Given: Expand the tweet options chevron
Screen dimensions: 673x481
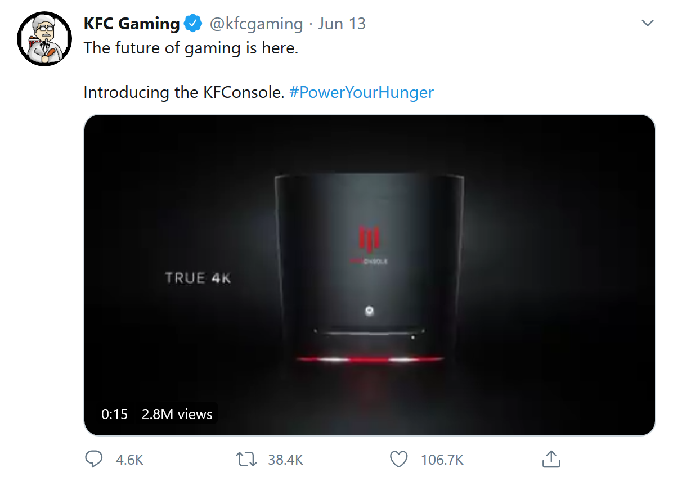Looking at the screenshot, I should click(x=647, y=23).
